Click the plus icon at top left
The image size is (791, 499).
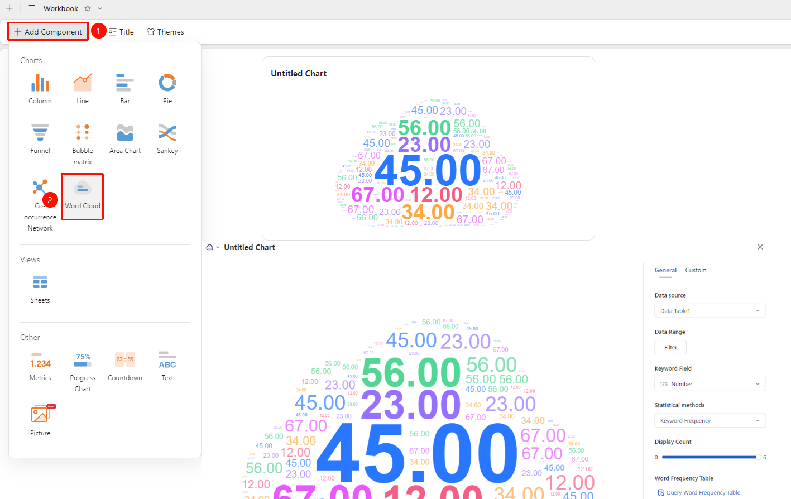(9, 8)
